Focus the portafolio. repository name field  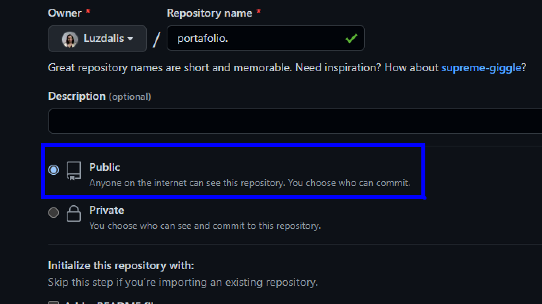(x=266, y=38)
